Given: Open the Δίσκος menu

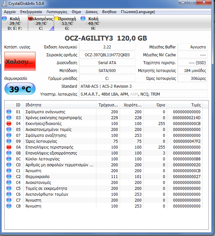Looking at the screenshot, I should (x=91, y=12).
